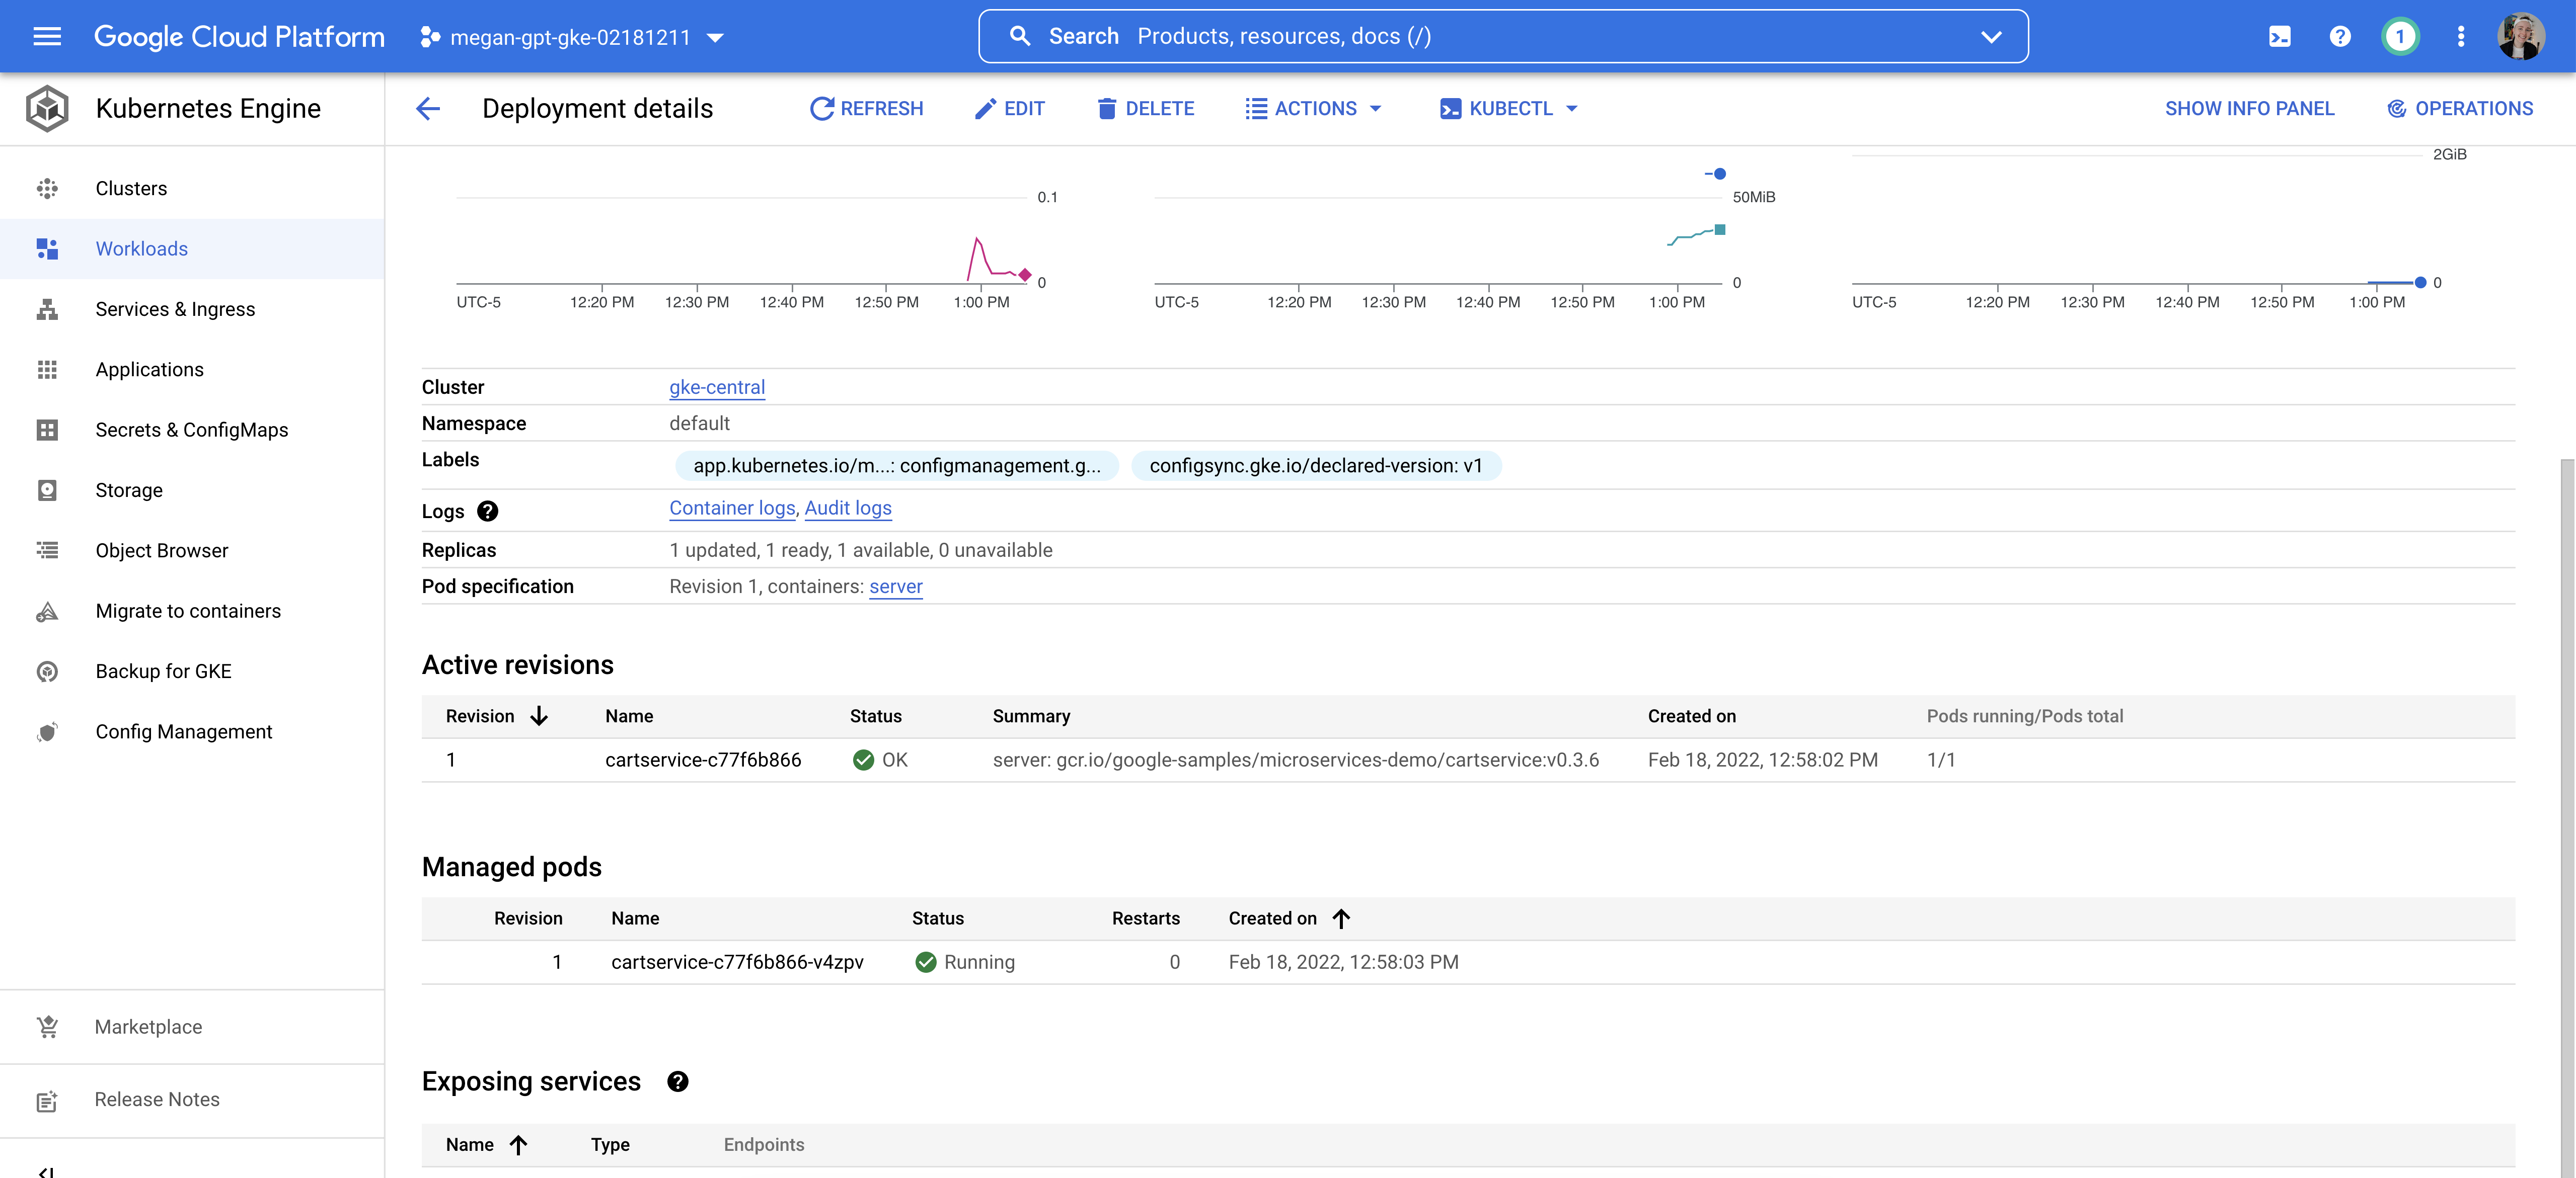
Task: Open the ACTIONS dropdown
Action: 1313,108
